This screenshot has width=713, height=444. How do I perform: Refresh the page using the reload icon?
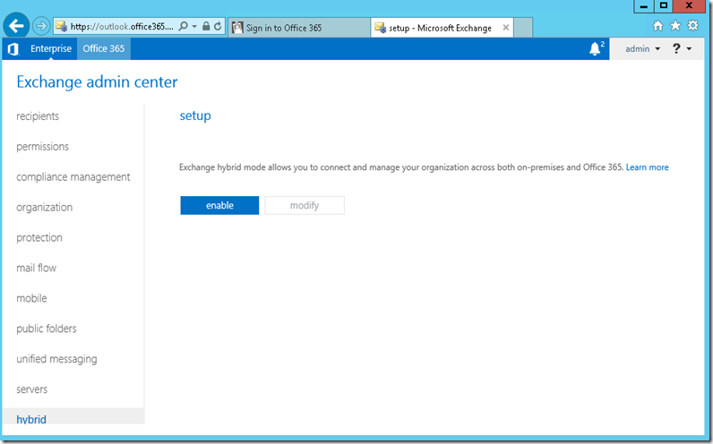[218, 26]
